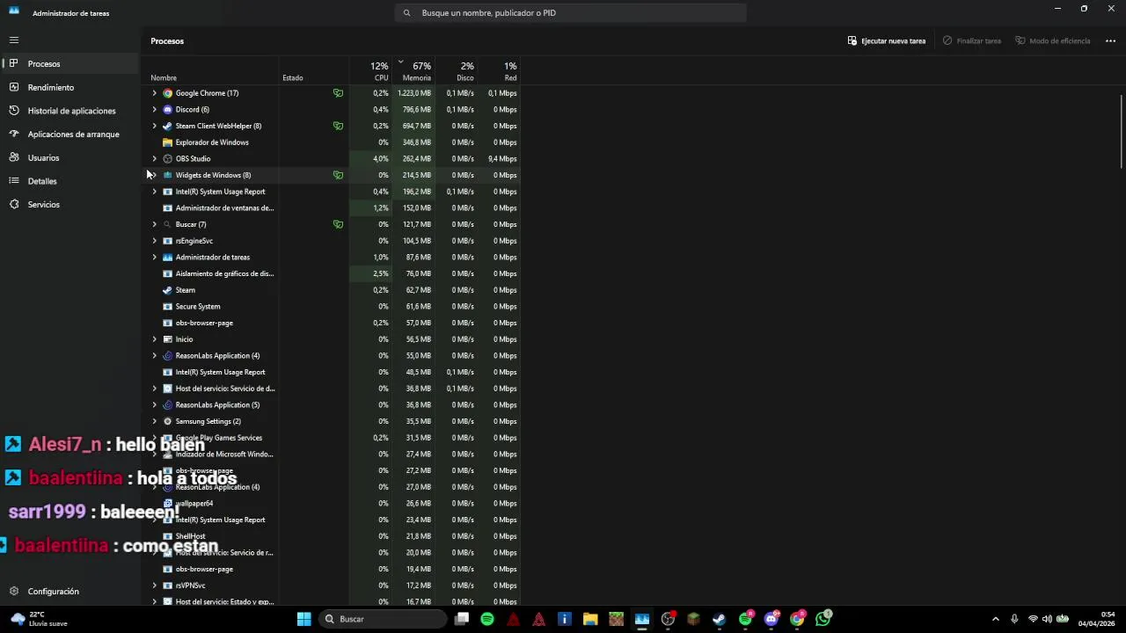The height and width of the screenshot is (633, 1126).
Task: Click the Finalizar tarea button
Action: pyautogui.click(x=972, y=41)
